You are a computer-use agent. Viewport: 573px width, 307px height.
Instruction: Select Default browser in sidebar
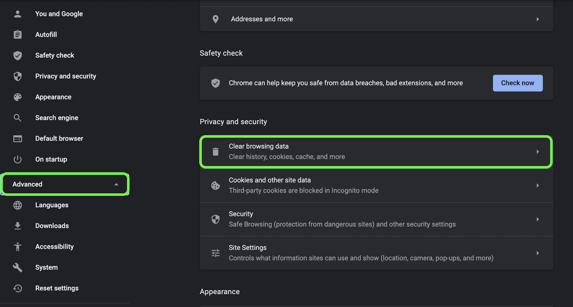(x=59, y=139)
